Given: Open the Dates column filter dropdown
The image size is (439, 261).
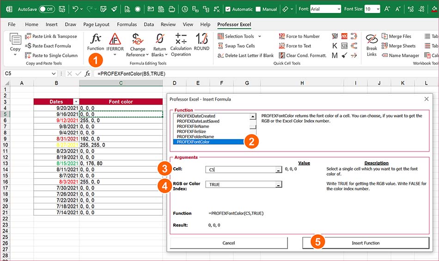Looking at the screenshot, I should point(76,102).
